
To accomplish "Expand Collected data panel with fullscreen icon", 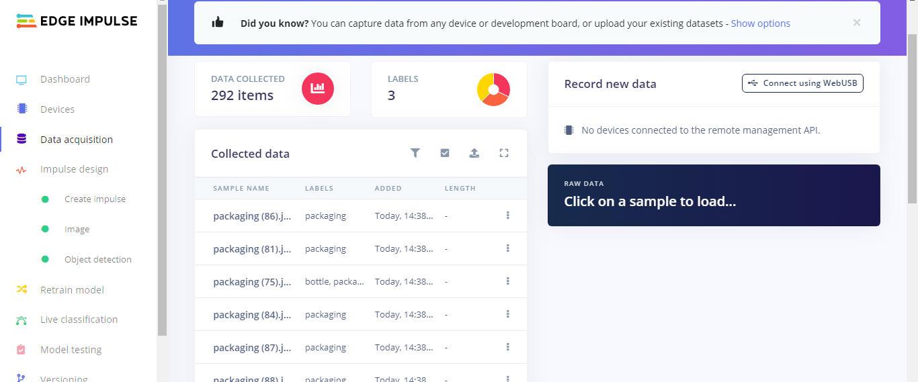I will [x=504, y=153].
